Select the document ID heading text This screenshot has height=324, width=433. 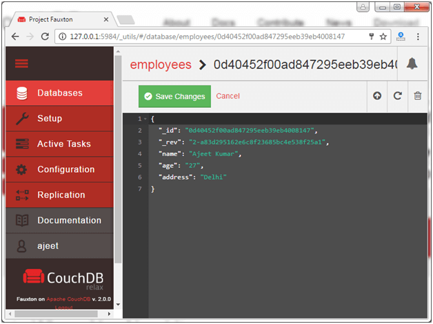[305, 65]
